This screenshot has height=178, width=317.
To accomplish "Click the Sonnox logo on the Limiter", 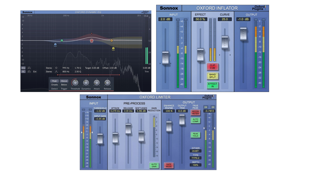I will (94, 97).
